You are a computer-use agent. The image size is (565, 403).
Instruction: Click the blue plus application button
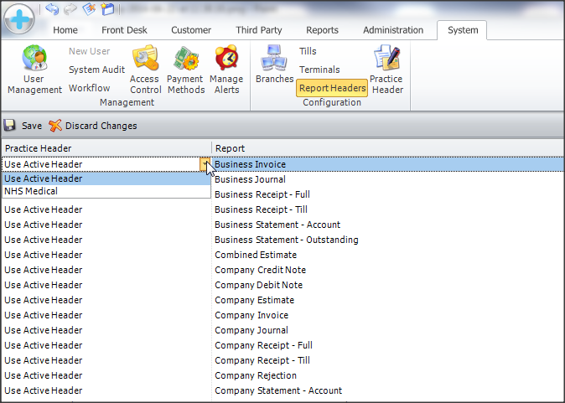click(x=18, y=18)
